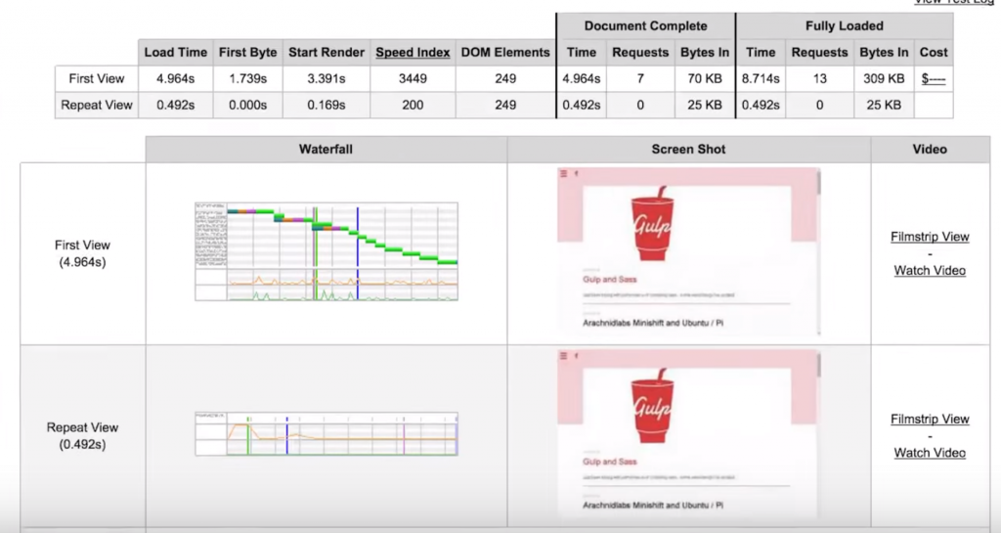Click the Repeat View first byte value 0.000s
Screen dimensions: 1001x533
coord(247,106)
